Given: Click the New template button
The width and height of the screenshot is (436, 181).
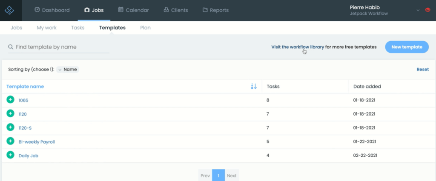Looking at the screenshot, I should 407,47.
